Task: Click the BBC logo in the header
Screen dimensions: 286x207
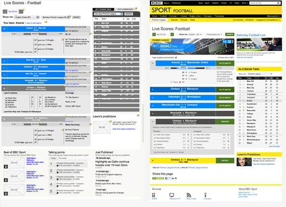Action: pyautogui.click(x=157, y=3)
